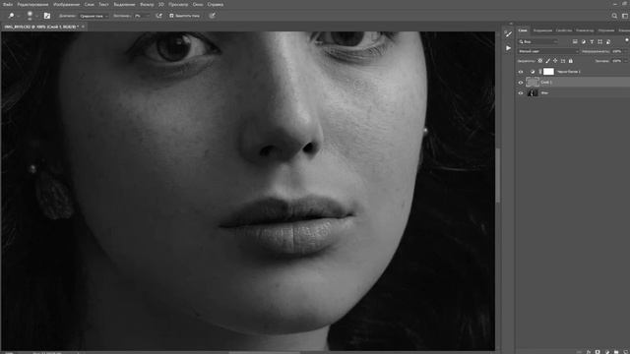Click the mask link icon on Черно-белое layer
The width and height of the screenshot is (630, 354).
[x=540, y=72]
